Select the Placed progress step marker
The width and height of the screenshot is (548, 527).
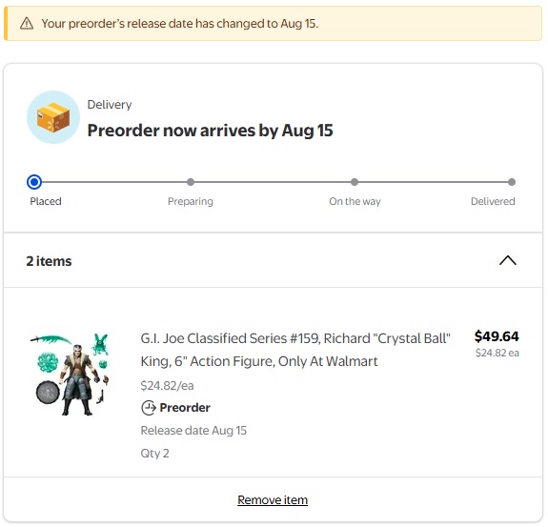tap(34, 182)
